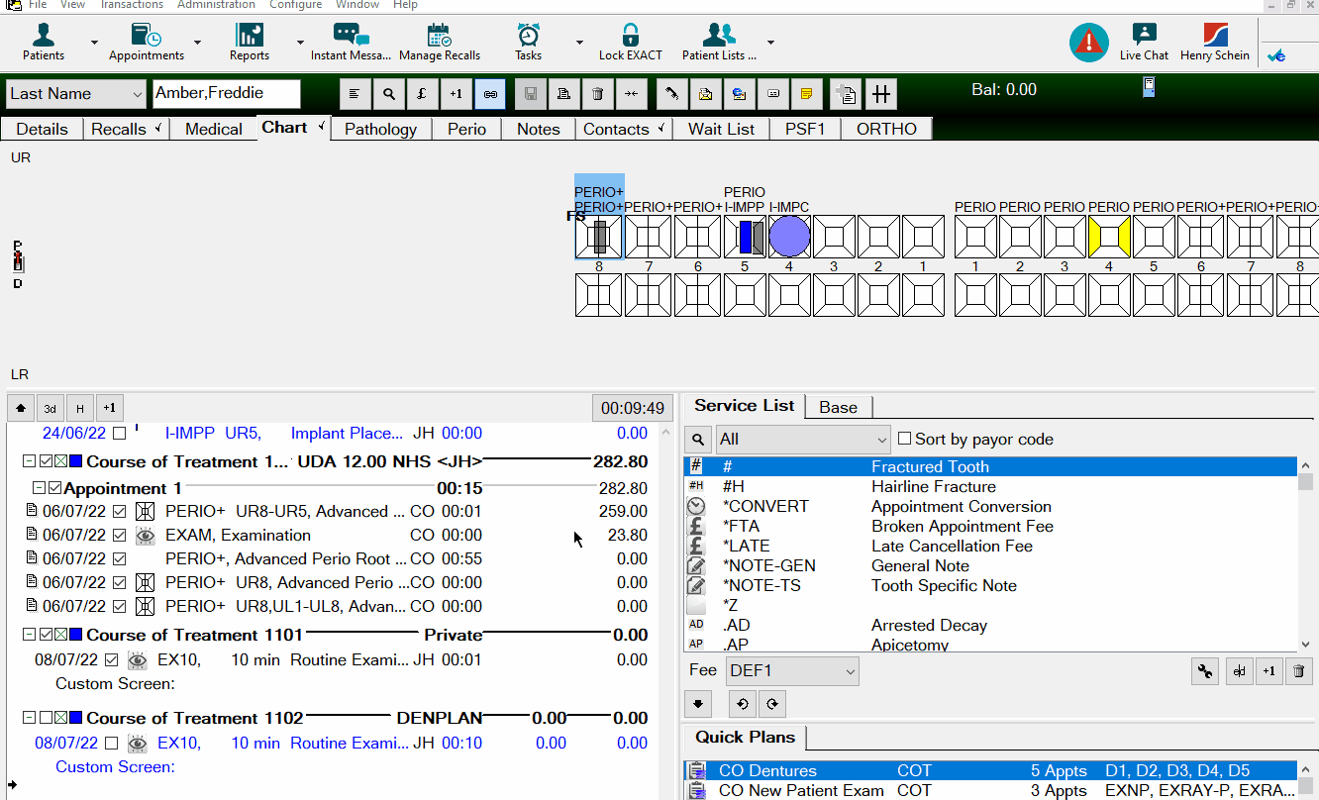1319x800 pixels.
Task: Switch to the Details tab
Action: click(x=42, y=129)
